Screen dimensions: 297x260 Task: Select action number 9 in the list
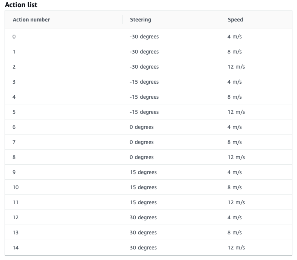coord(14,172)
